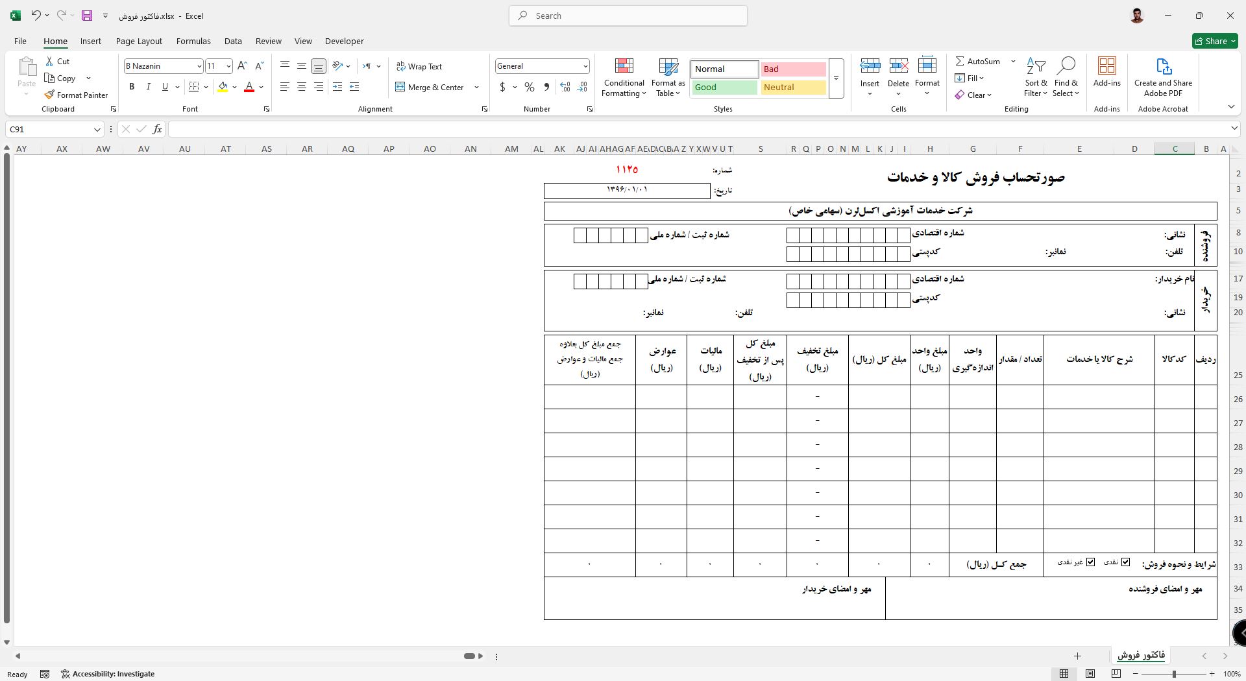Expand the General number format dropdown

point(585,66)
